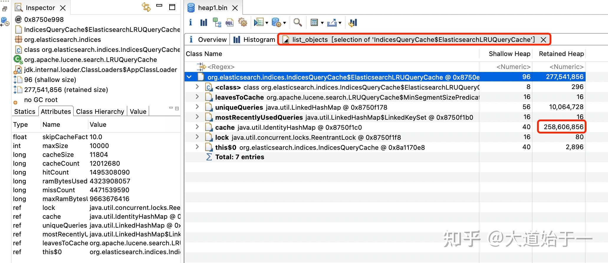This screenshot has height=263, width=608.
Task: Close the list_objects tab
Action: point(543,40)
